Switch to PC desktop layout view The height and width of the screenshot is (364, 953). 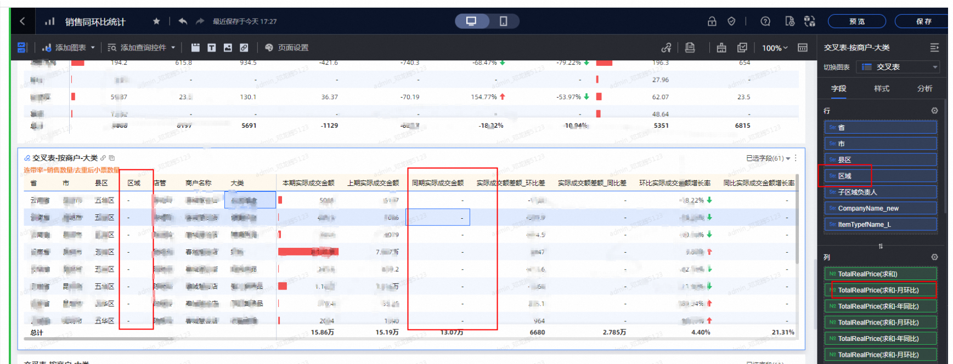(471, 21)
